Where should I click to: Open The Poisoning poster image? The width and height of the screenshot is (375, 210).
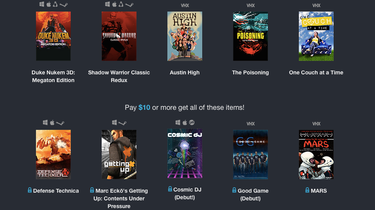[250, 36]
